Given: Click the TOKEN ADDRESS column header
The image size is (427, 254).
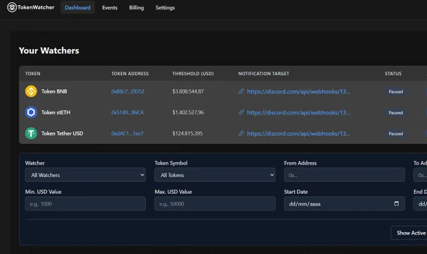Looking at the screenshot, I should coord(130,73).
